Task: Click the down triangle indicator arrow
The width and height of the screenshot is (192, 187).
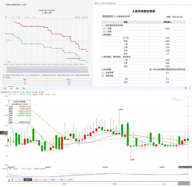Action: pyautogui.click(x=12, y=180)
